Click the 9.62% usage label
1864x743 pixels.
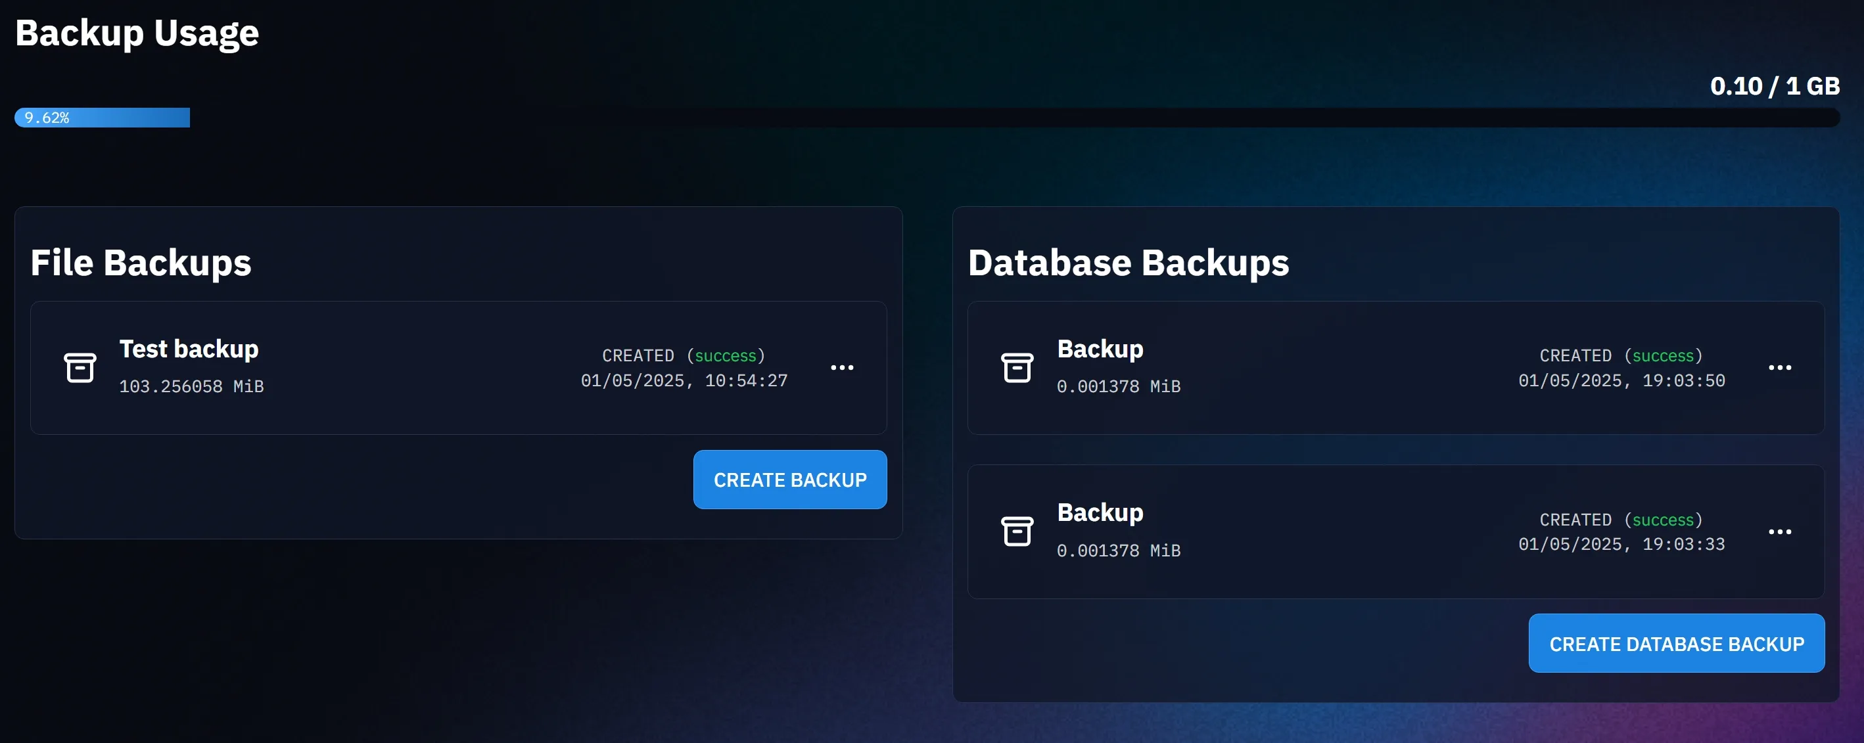[x=47, y=117]
